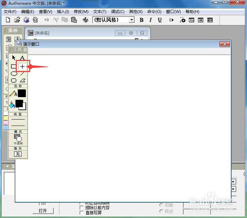This screenshot has width=247, height=218.
Task: Select the ellipse tool
Action: coord(14,74)
